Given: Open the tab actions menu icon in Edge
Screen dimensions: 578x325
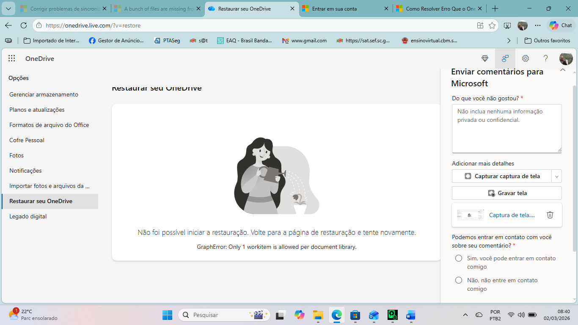Looking at the screenshot, I should click(8, 8).
